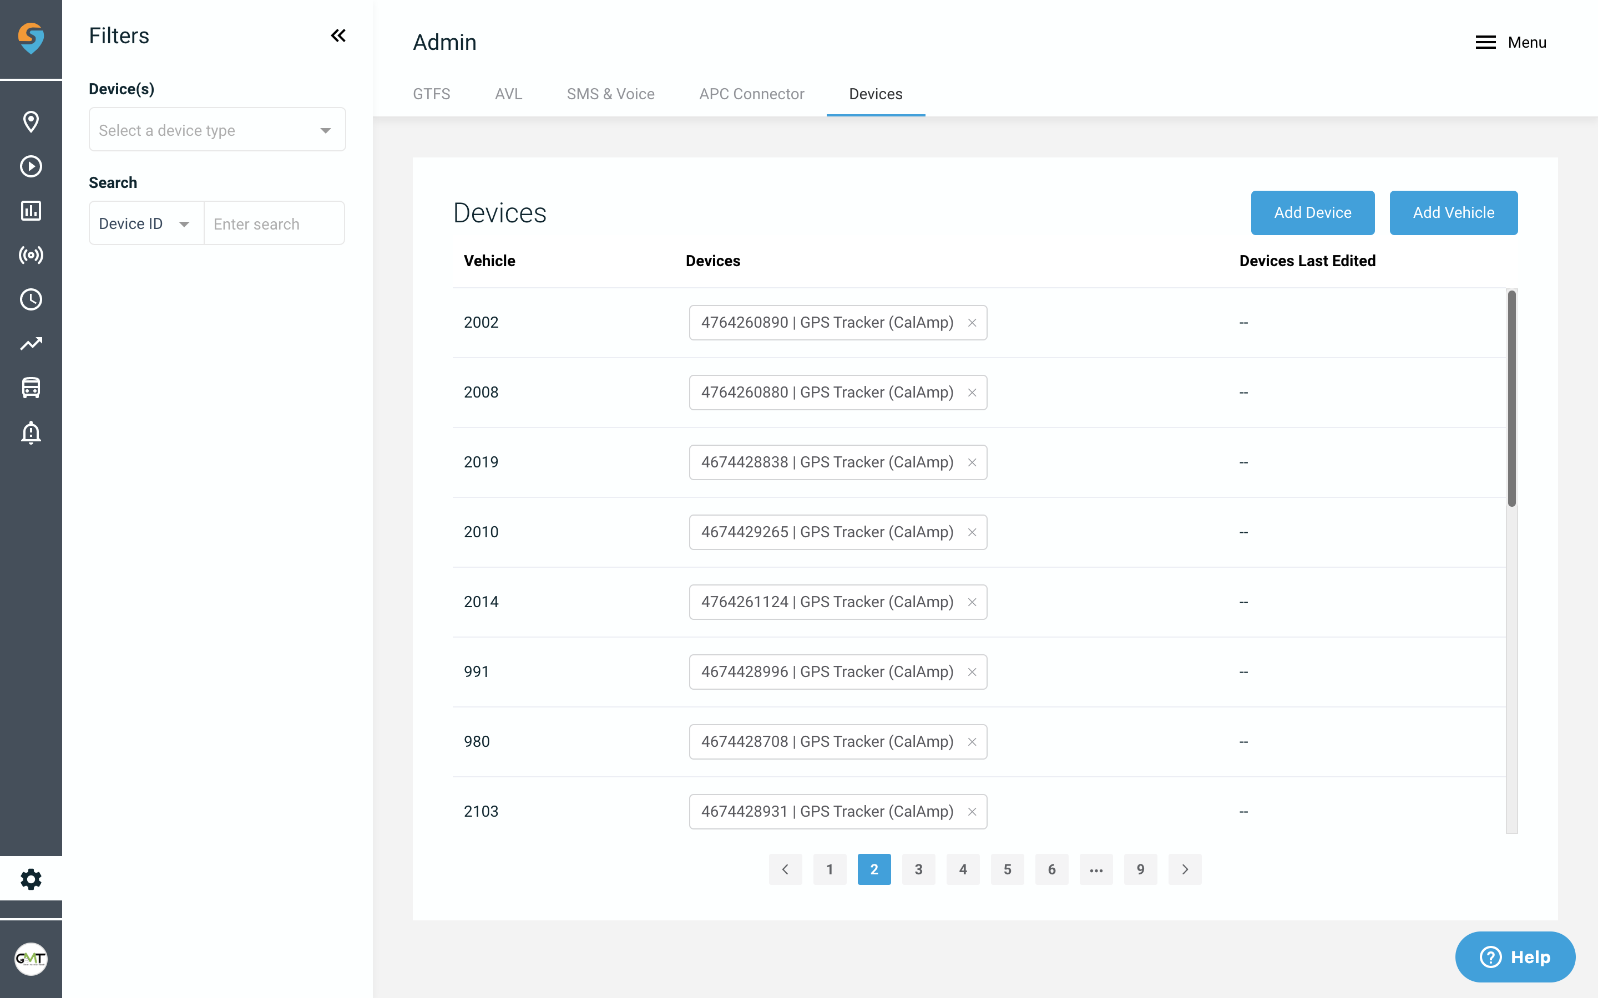Open the bus vehicles sidebar icon
Screen dimensions: 1598x998
[x=31, y=388]
